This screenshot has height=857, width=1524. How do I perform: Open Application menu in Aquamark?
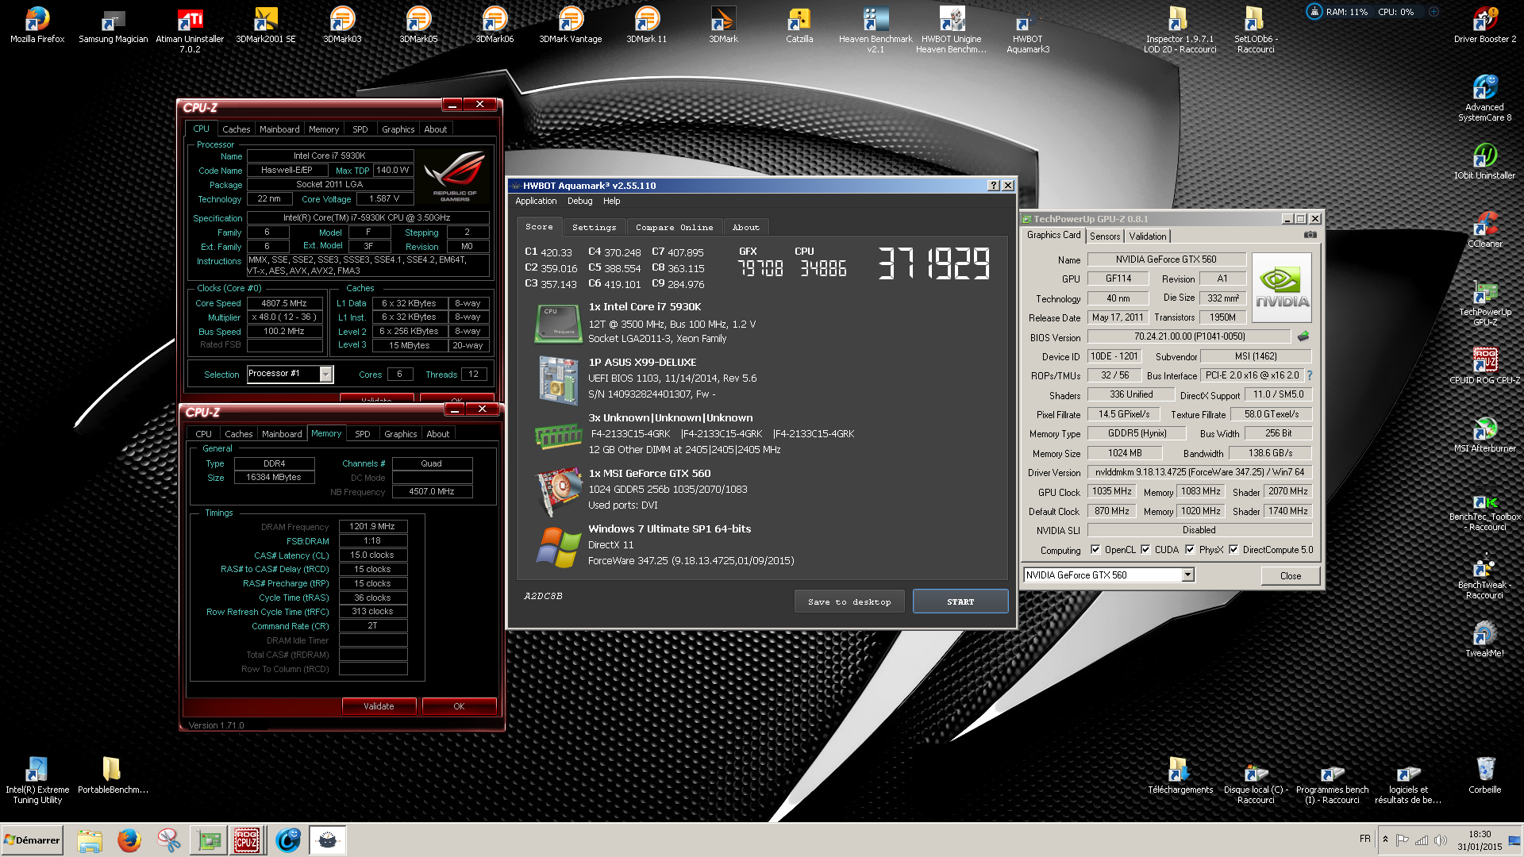[536, 201]
